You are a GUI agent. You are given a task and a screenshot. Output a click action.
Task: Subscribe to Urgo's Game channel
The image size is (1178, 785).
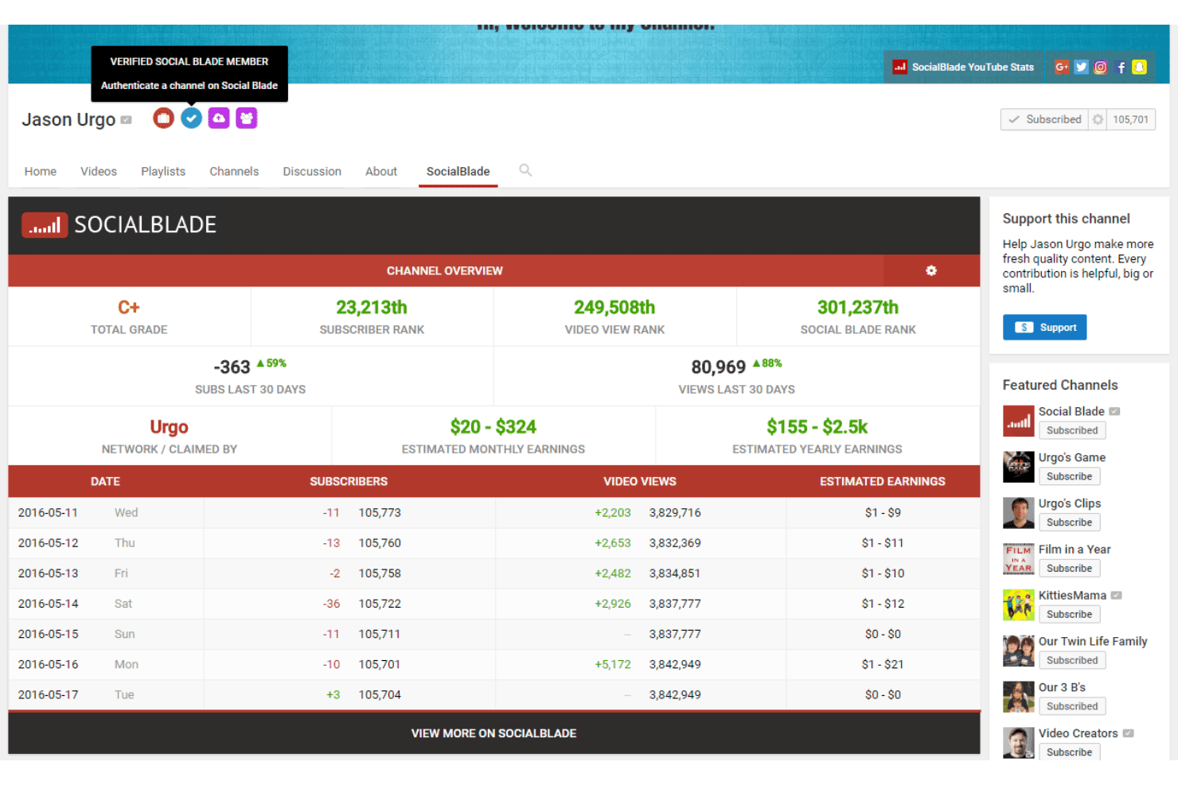(x=1069, y=476)
